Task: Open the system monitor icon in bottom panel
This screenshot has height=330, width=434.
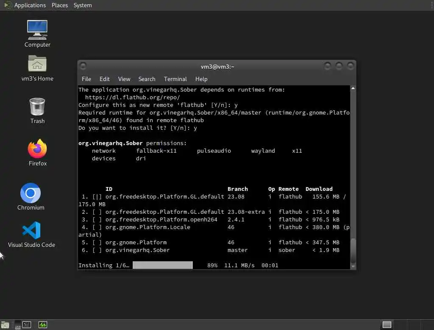Action: coord(43,325)
